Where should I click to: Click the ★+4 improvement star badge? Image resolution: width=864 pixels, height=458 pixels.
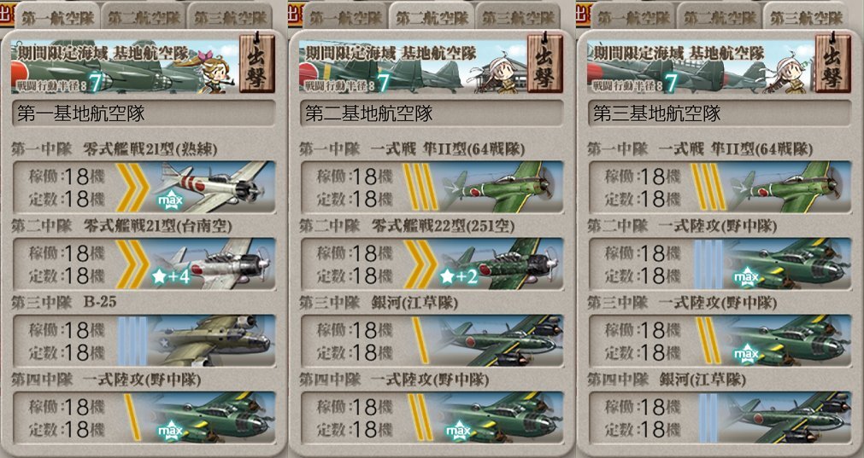pos(172,276)
